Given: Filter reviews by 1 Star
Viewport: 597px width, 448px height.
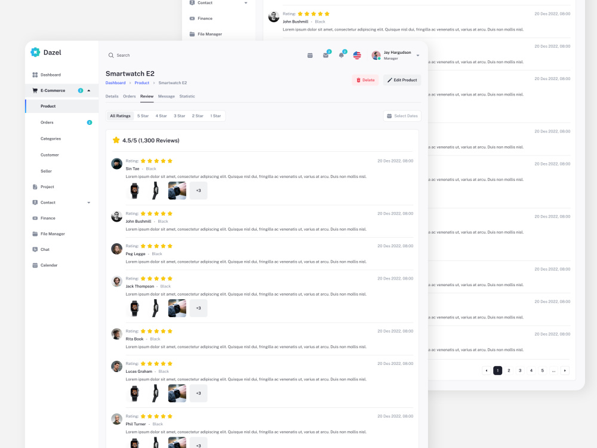Looking at the screenshot, I should [216, 116].
